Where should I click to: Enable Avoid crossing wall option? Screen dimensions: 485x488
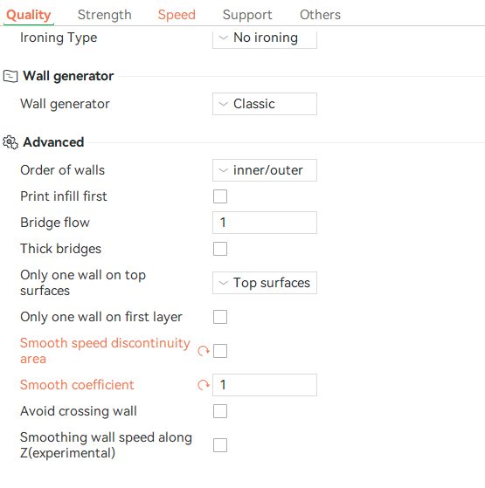click(220, 411)
